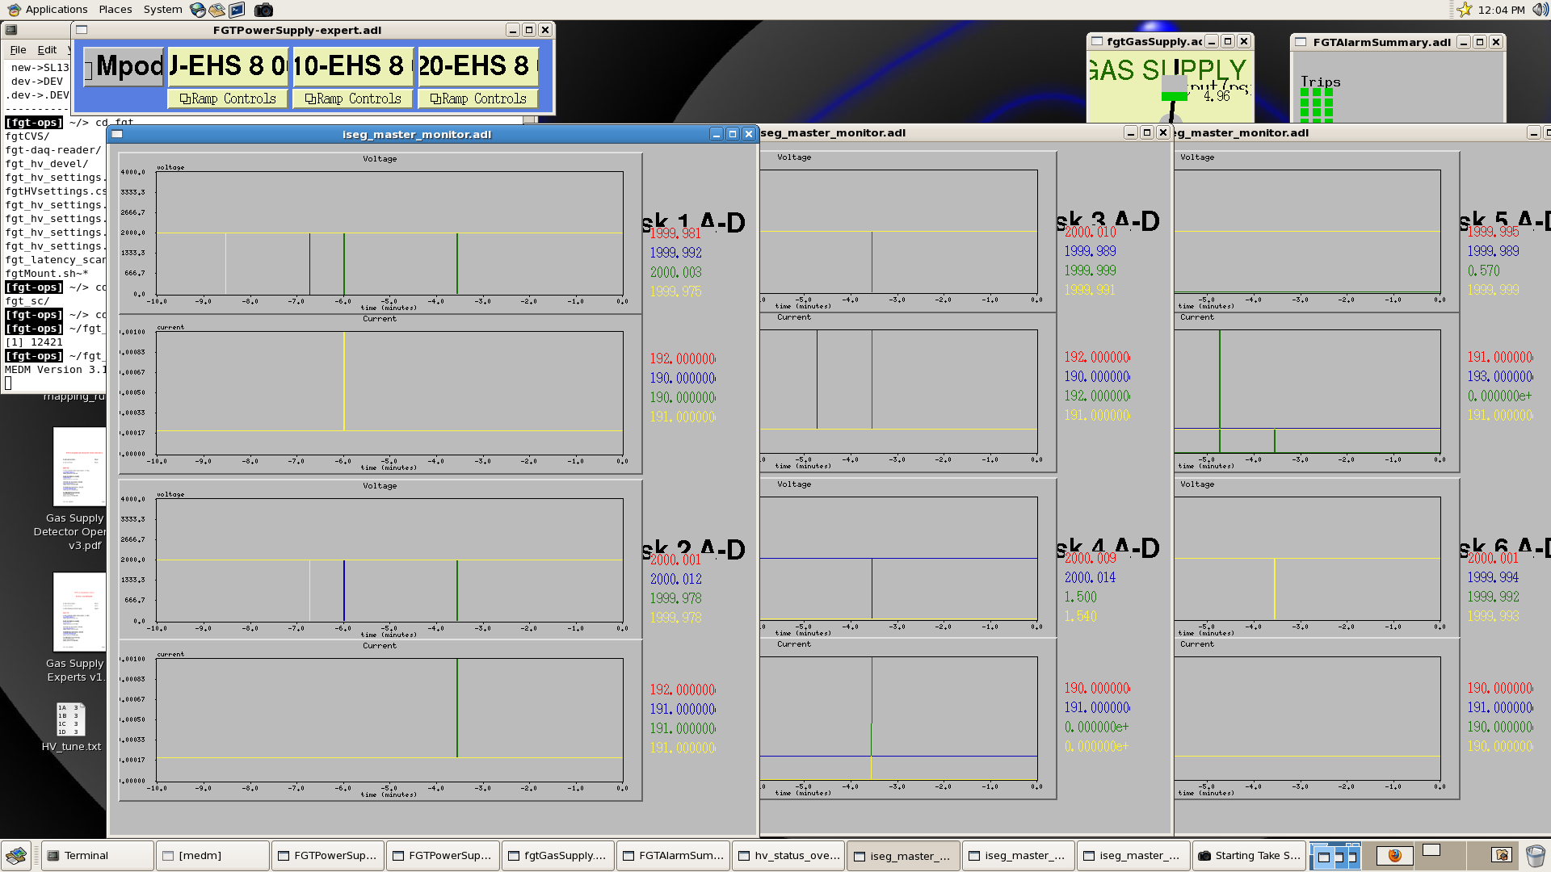
Task: Open HV_tune.txt desktop file
Action: coord(71,727)
